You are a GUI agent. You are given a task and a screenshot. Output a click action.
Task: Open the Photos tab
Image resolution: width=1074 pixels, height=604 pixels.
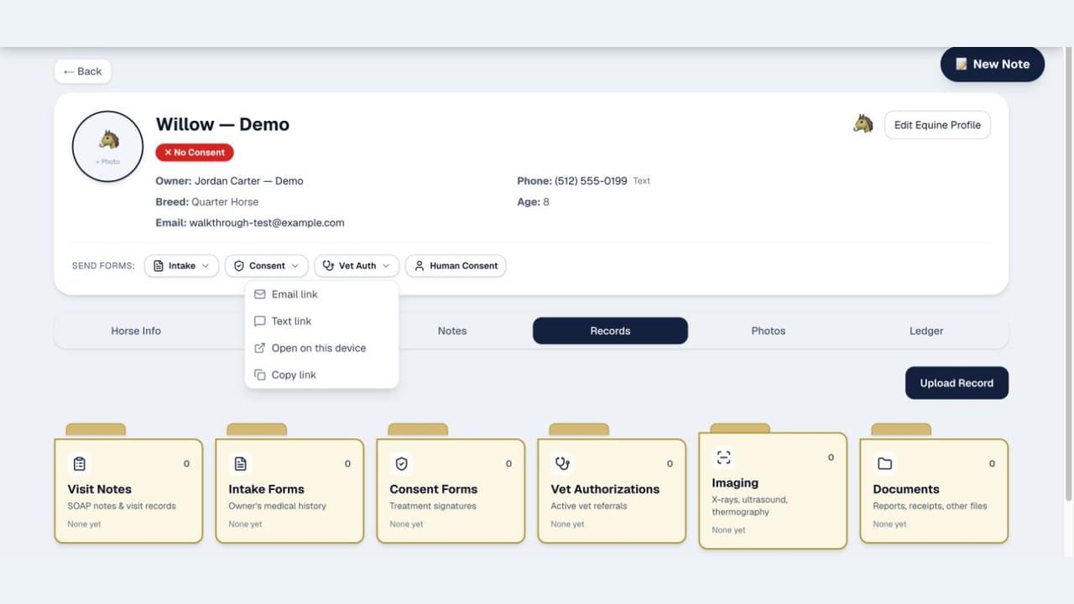tap(769, 331)
